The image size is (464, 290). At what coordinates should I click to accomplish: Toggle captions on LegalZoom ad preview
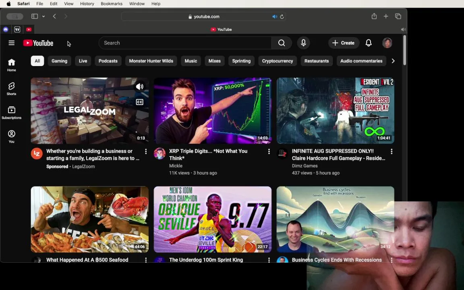(x=140, y=102)
